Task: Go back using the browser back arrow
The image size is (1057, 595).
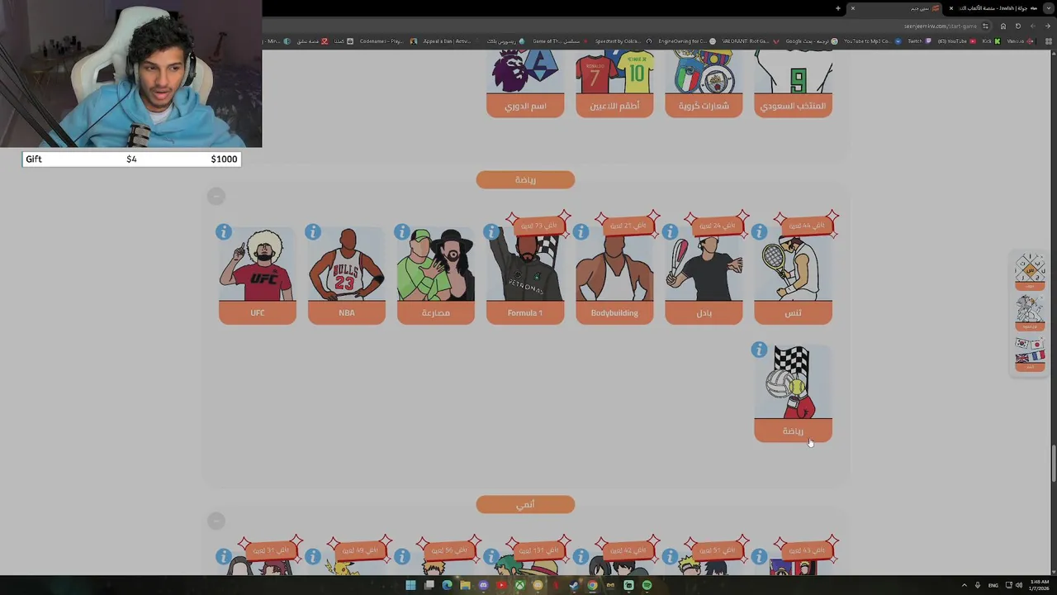Action: (x=1047, y=26)
